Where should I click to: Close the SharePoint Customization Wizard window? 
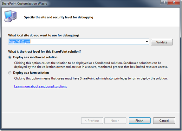tap(174, 2)
